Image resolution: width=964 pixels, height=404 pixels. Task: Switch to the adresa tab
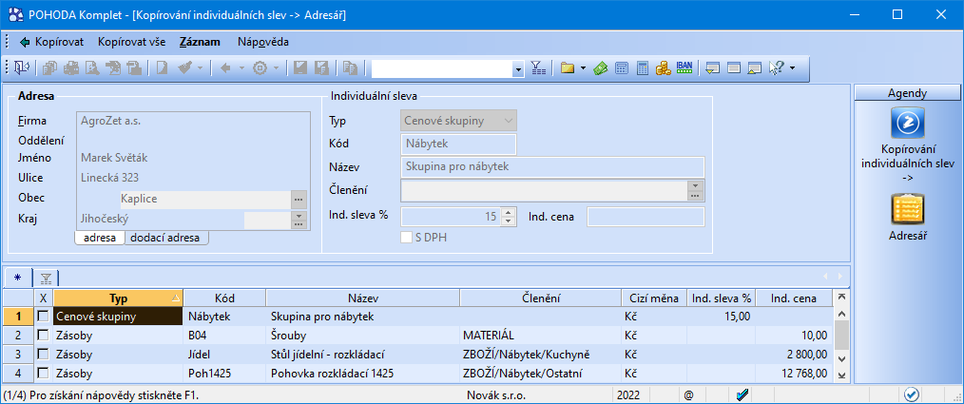pos(100,238)
